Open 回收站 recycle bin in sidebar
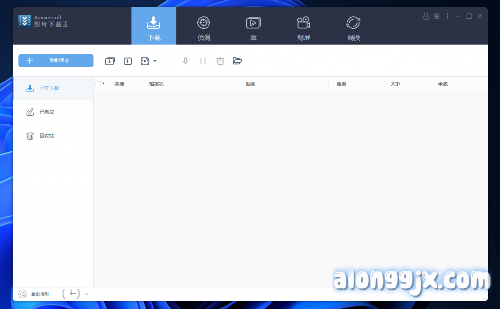This screenshot has height=309, width=500. (46, 136)
